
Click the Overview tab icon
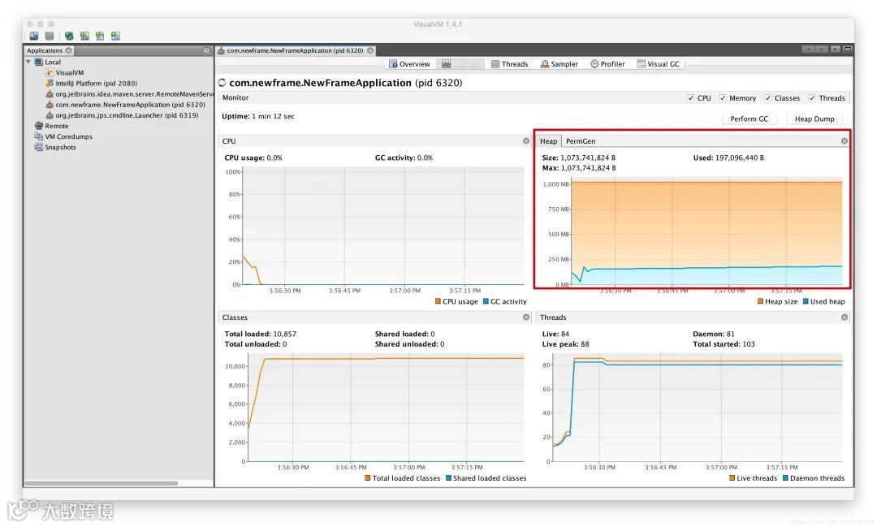coord(393,64)
